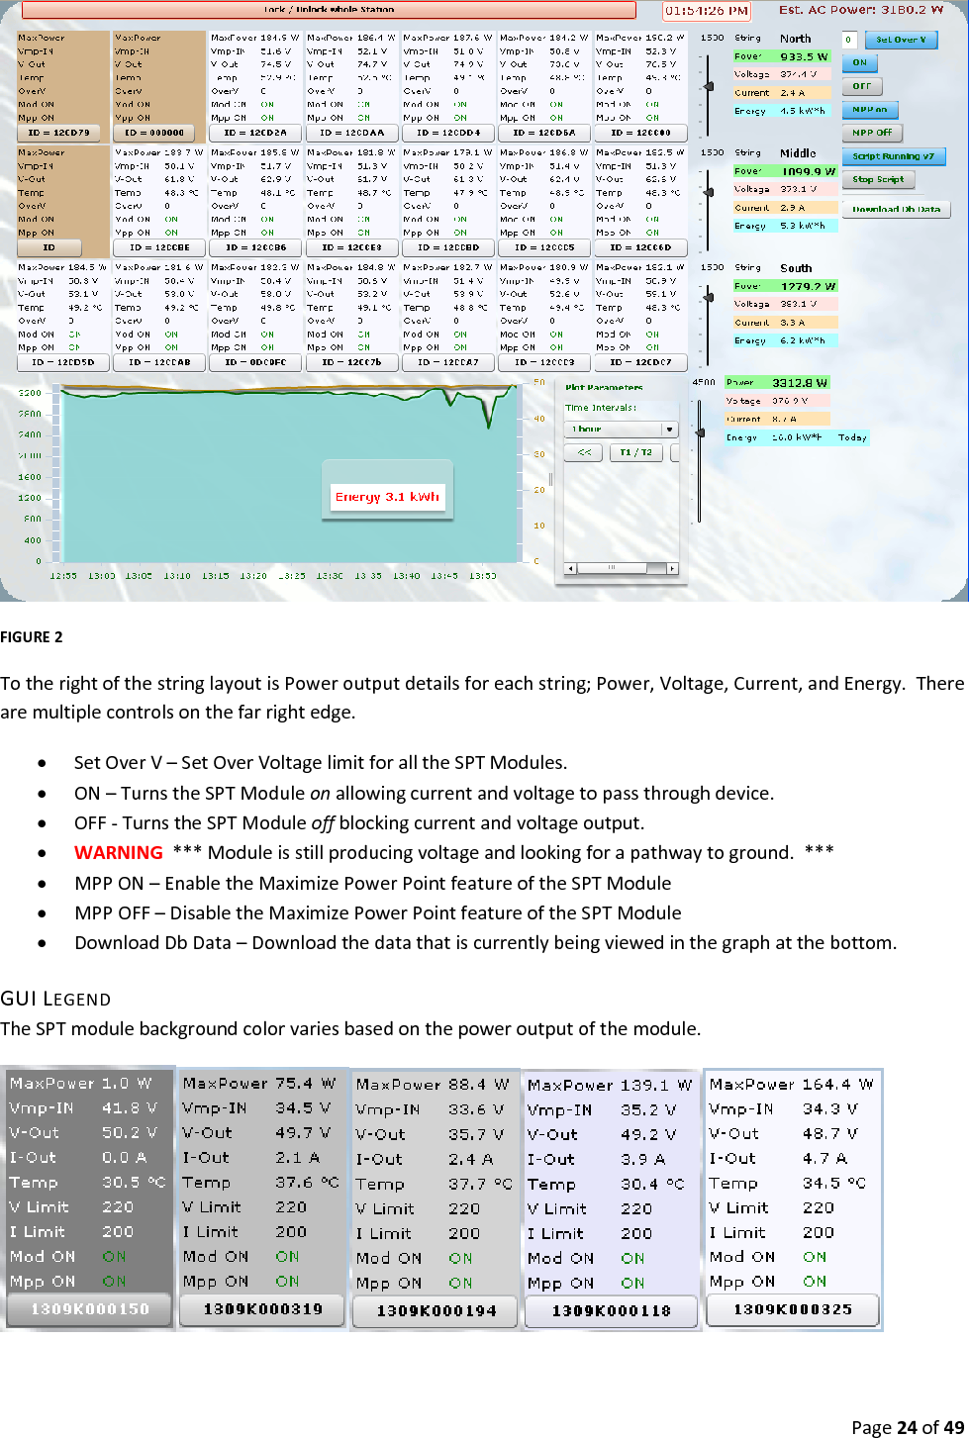Click South string Power 1279.2 W value

tap(808, 286)
